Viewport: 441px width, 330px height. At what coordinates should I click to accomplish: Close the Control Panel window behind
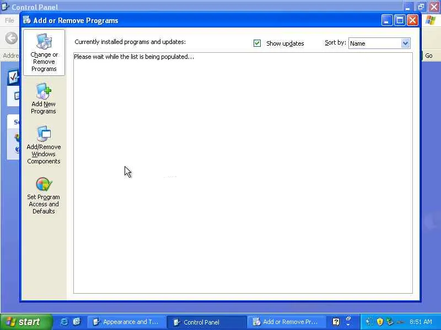(434, 7)
